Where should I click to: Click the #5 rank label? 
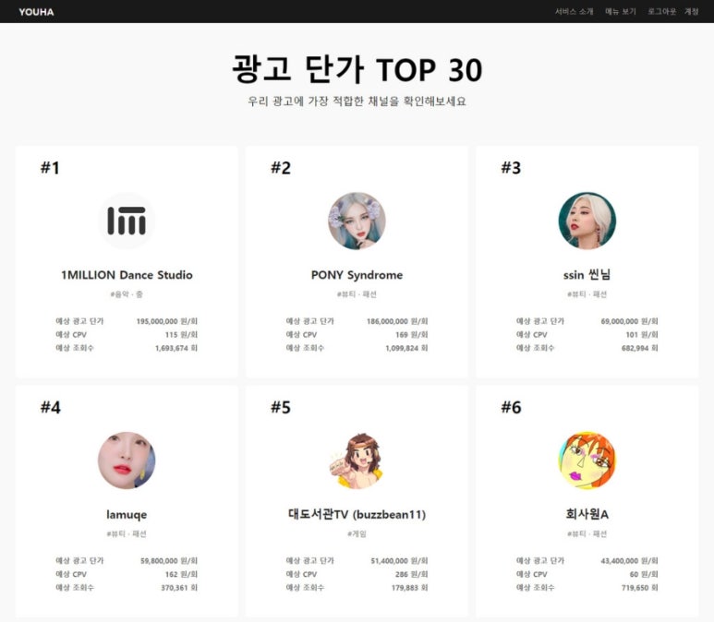[281, 407]
